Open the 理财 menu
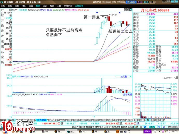The height and width of the screenshot is (134, 179). click(x=38, y=6)
